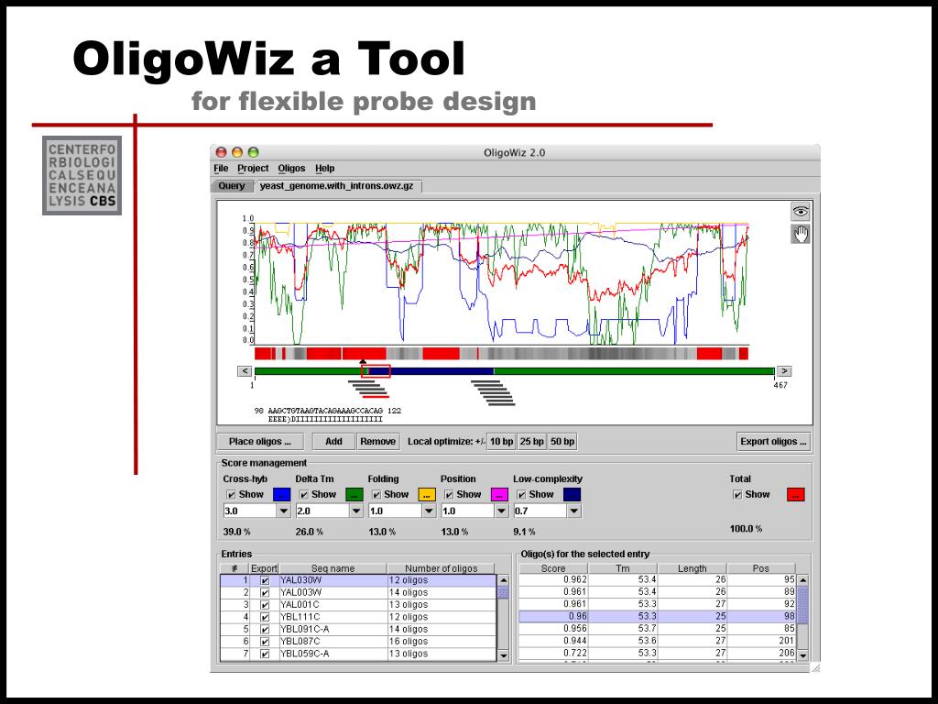Viewport: 938px width, 704px height.
Task: Click the Oligo table scroll-down arrow
Action: 802,655
